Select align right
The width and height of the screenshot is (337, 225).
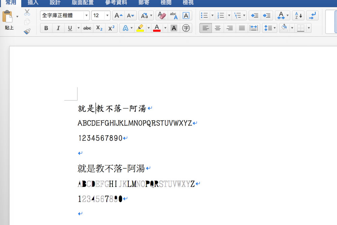(x=230, y=28)
